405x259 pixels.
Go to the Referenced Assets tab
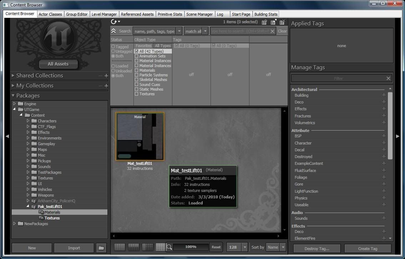pos(137,14)
